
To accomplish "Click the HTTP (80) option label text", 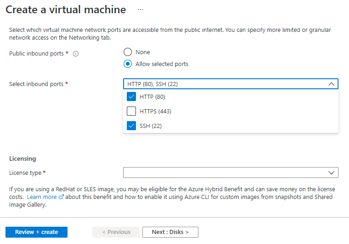I will click(152, 97).
